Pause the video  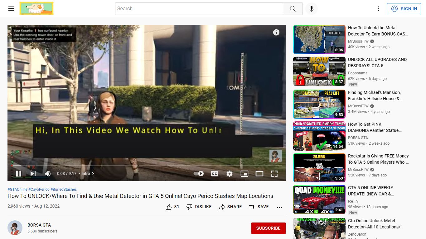tap(18, 174)
